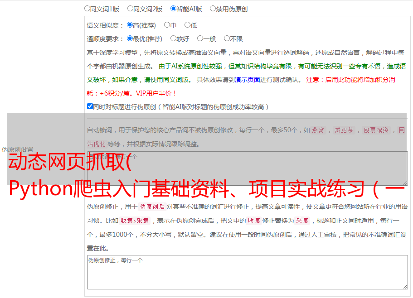Set 通顺度要求 to 较好
The width and height of the screenshot is (413, 298).
pos(173,38)
